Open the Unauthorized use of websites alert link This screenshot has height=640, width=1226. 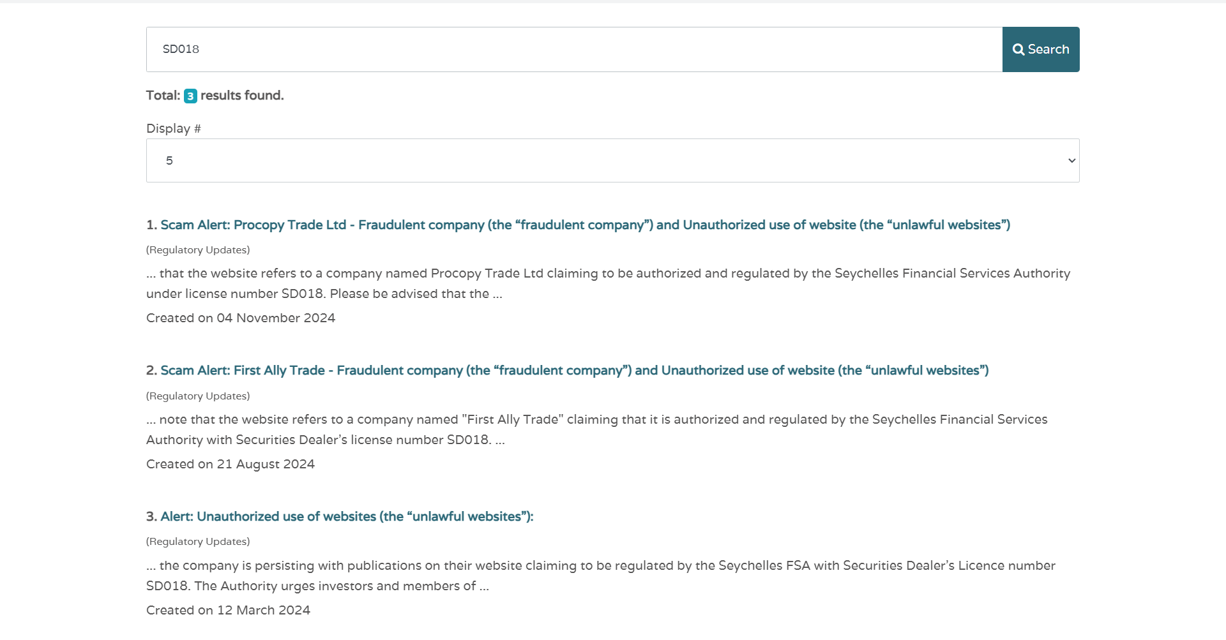tap(347, 516)
